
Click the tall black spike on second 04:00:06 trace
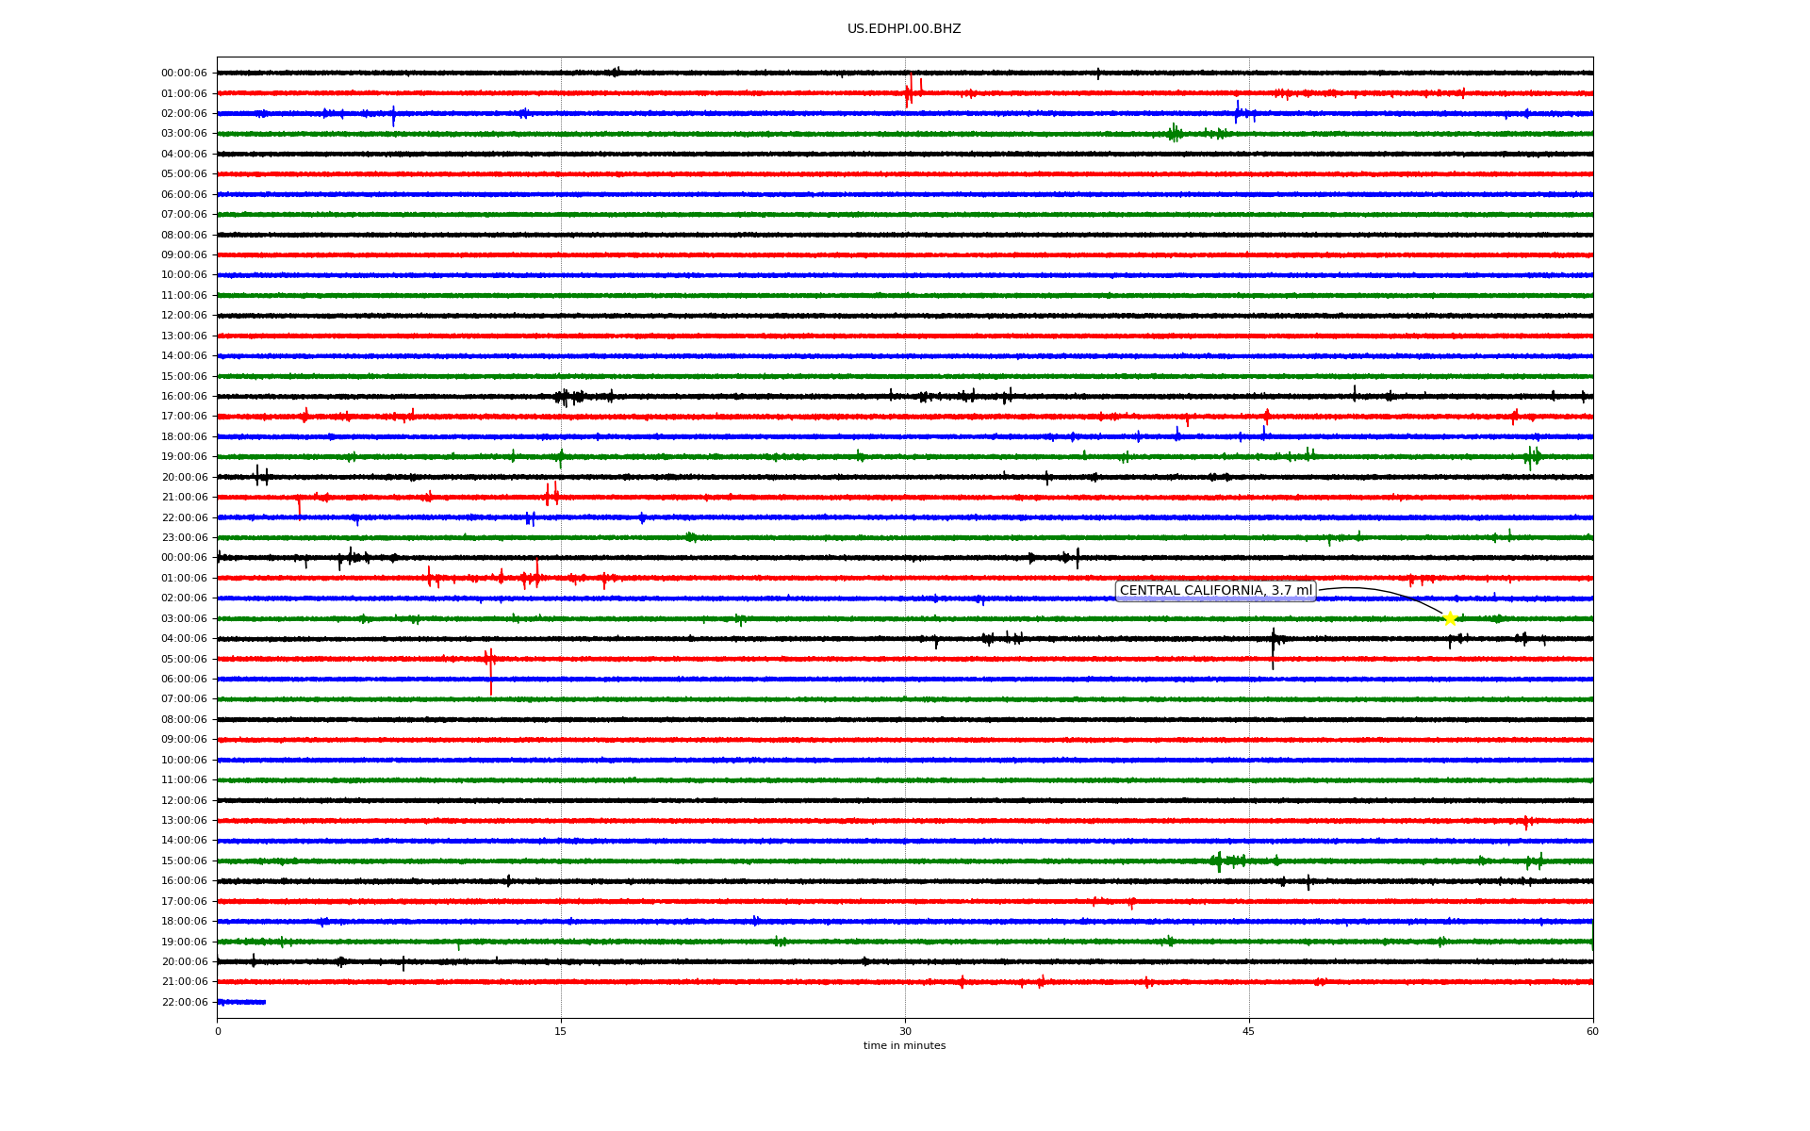[x=1273, y=643]
